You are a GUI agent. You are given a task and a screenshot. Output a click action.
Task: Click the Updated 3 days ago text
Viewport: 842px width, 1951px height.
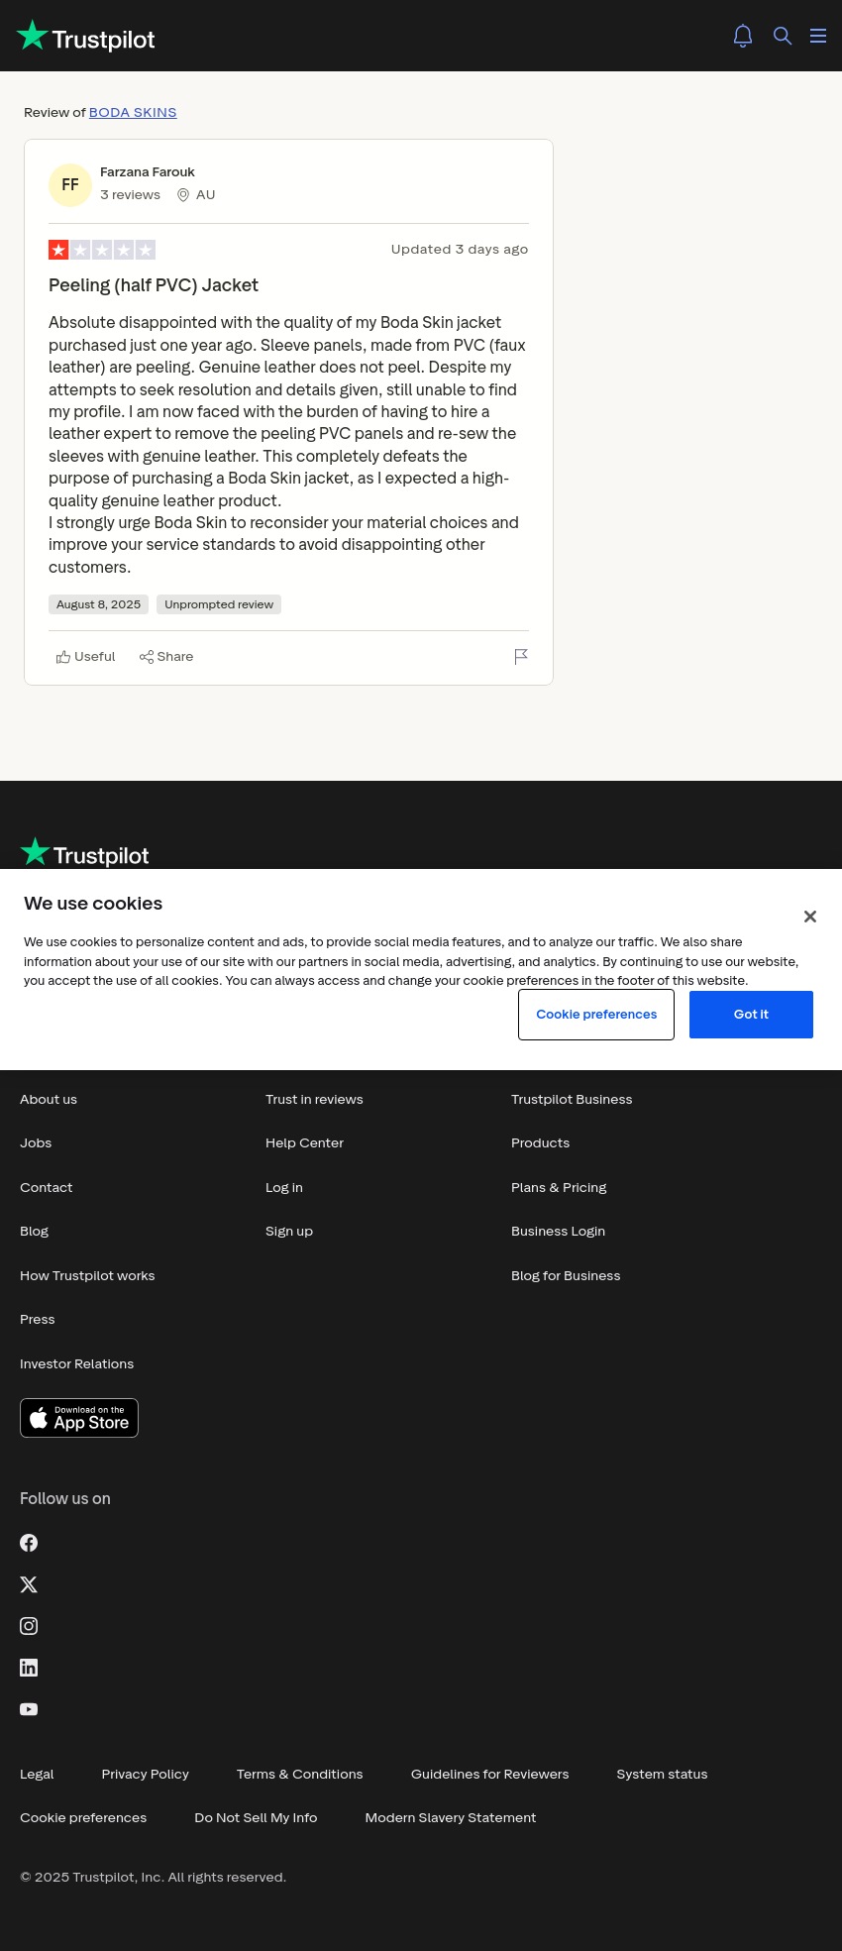(460, 250)
